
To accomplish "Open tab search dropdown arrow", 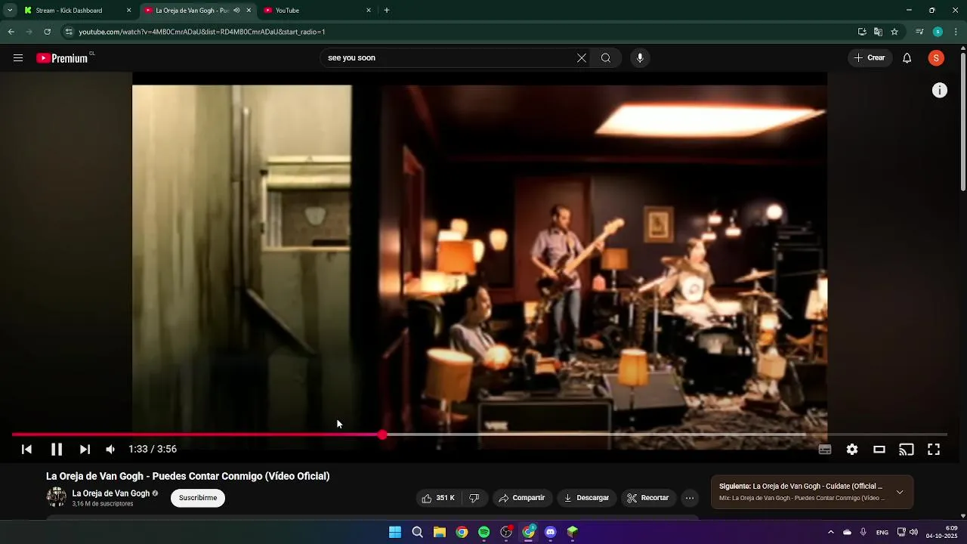I will (x=10, y=11).
